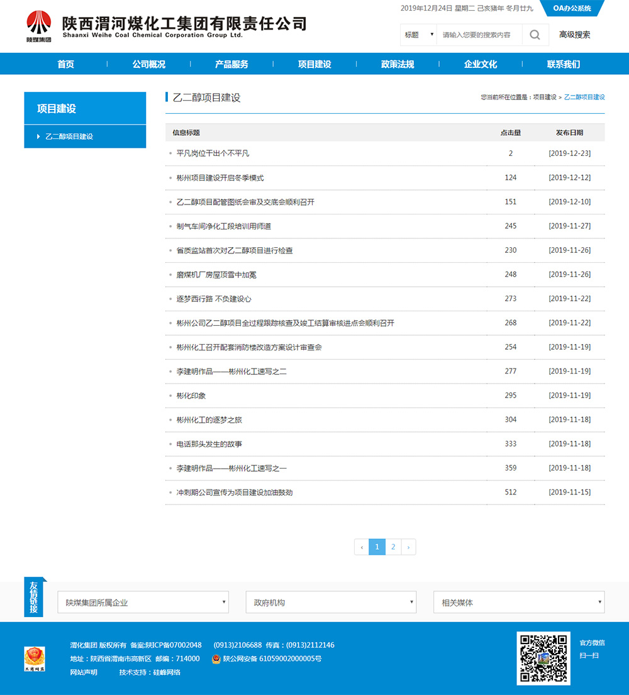Screen dimensions: 629x695
Task: Go to page 2 of the list
Action: pos(393,547)
